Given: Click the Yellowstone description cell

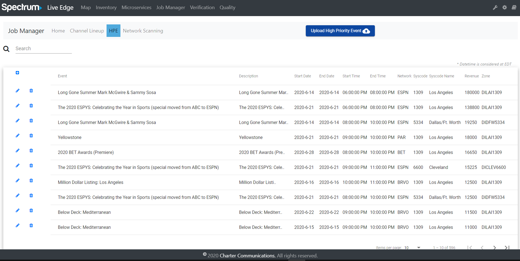Looking at the screenshot, I should (251, 137).
